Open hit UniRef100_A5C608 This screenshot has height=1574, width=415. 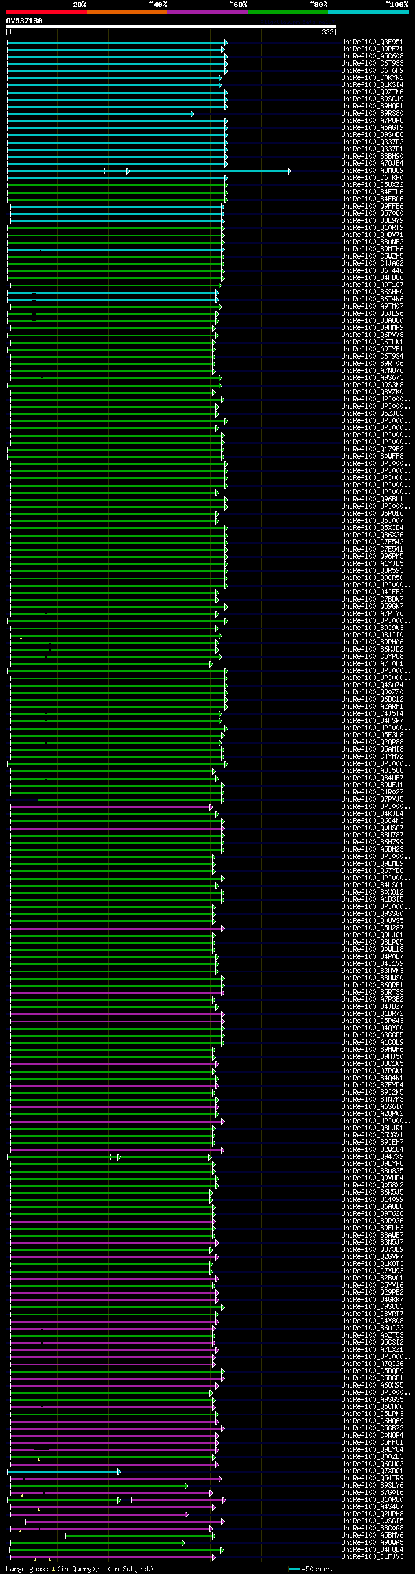pos(372,57)
